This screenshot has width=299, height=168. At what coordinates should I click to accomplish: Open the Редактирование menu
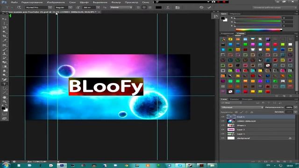32,2
